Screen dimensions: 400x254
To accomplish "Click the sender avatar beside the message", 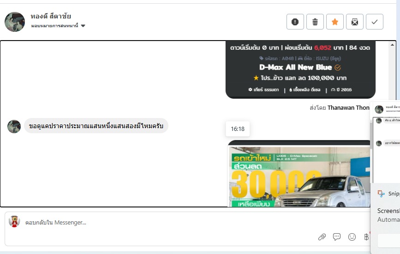I will [x=14, y=126].
